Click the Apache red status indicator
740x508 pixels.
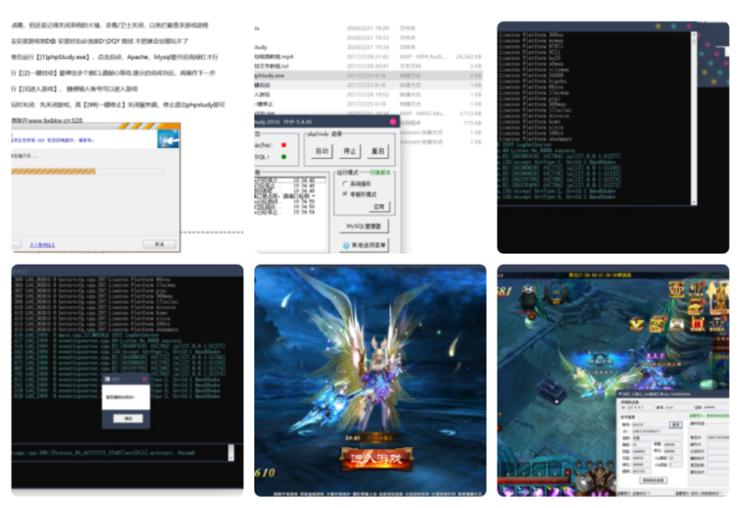pos(283,145)
